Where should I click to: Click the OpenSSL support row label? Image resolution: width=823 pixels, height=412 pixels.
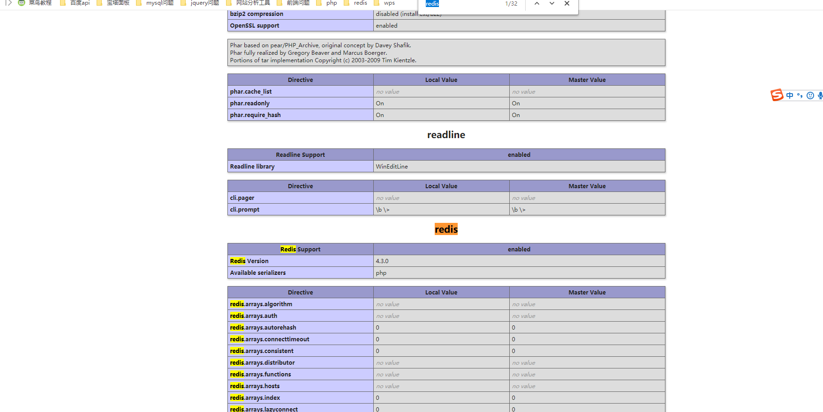pos(255,26)
